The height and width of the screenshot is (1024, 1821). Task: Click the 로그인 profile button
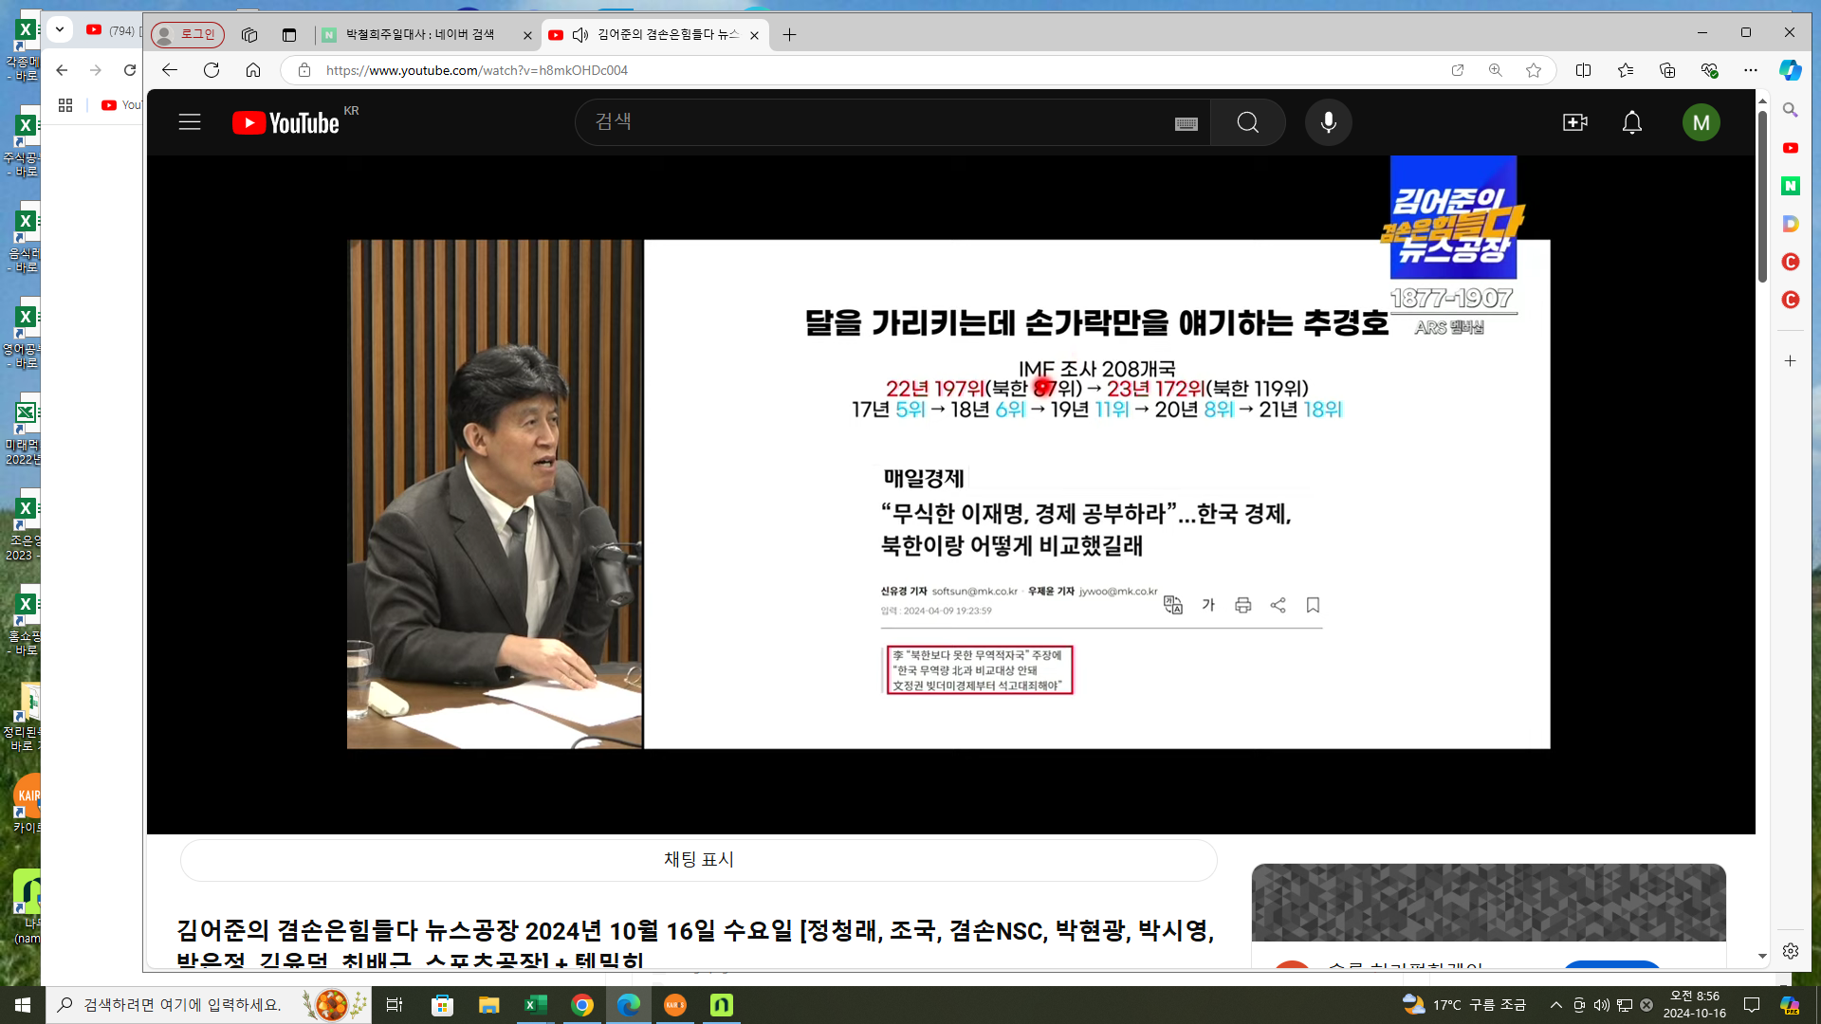pos(188,35)
